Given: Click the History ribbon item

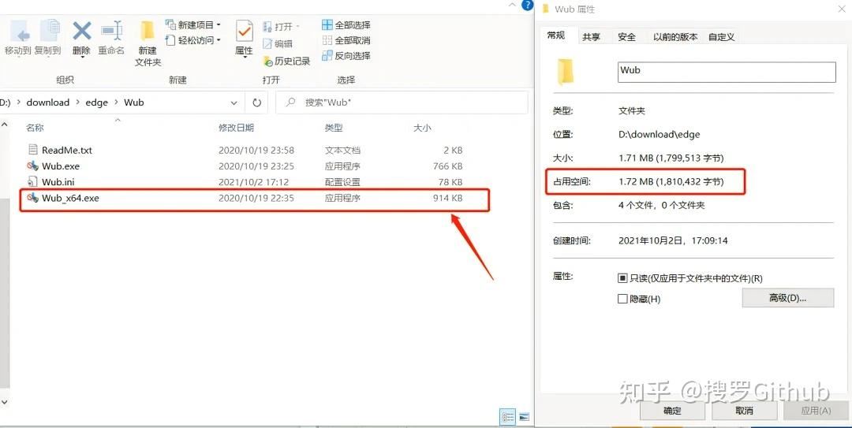Looking at the screenshot, I should point(287,61).
